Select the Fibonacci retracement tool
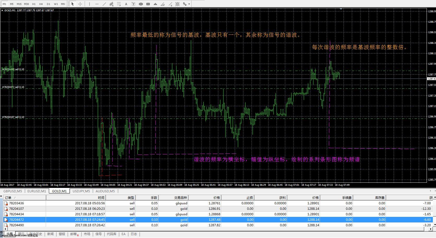436x238 pixels. coord(119,4)
